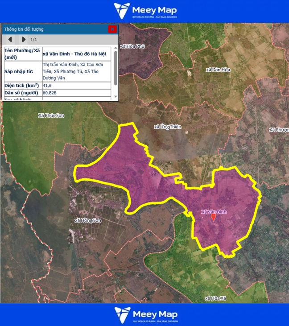Click the red location pin at Vân Đình
The width and height of the screenshot is (289, 326).
pyautogui.click(x=213, y=217)
